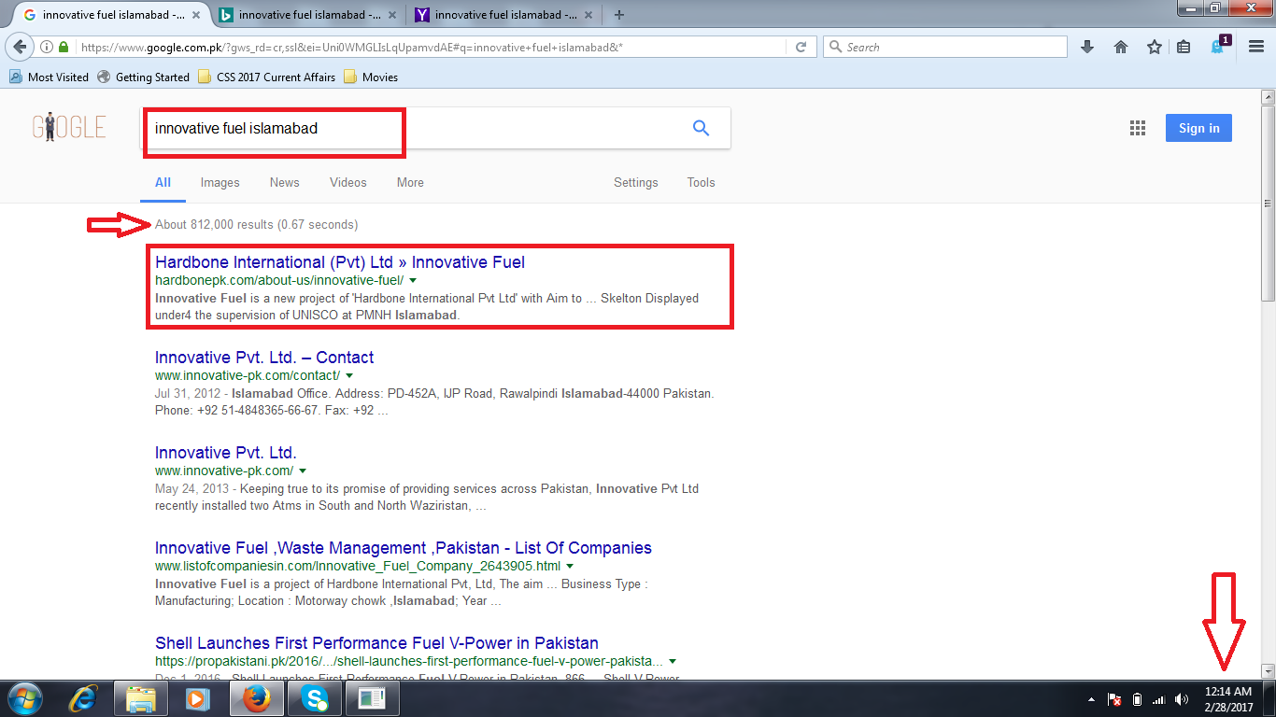
Task: Open the Google apps grid icon
Action: click(1137, 129)
